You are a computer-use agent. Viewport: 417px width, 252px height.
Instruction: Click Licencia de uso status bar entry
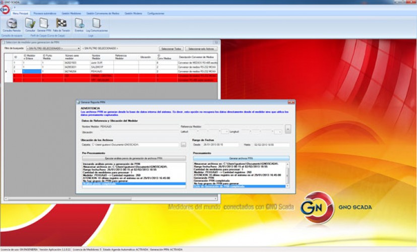tap(19, 249)
